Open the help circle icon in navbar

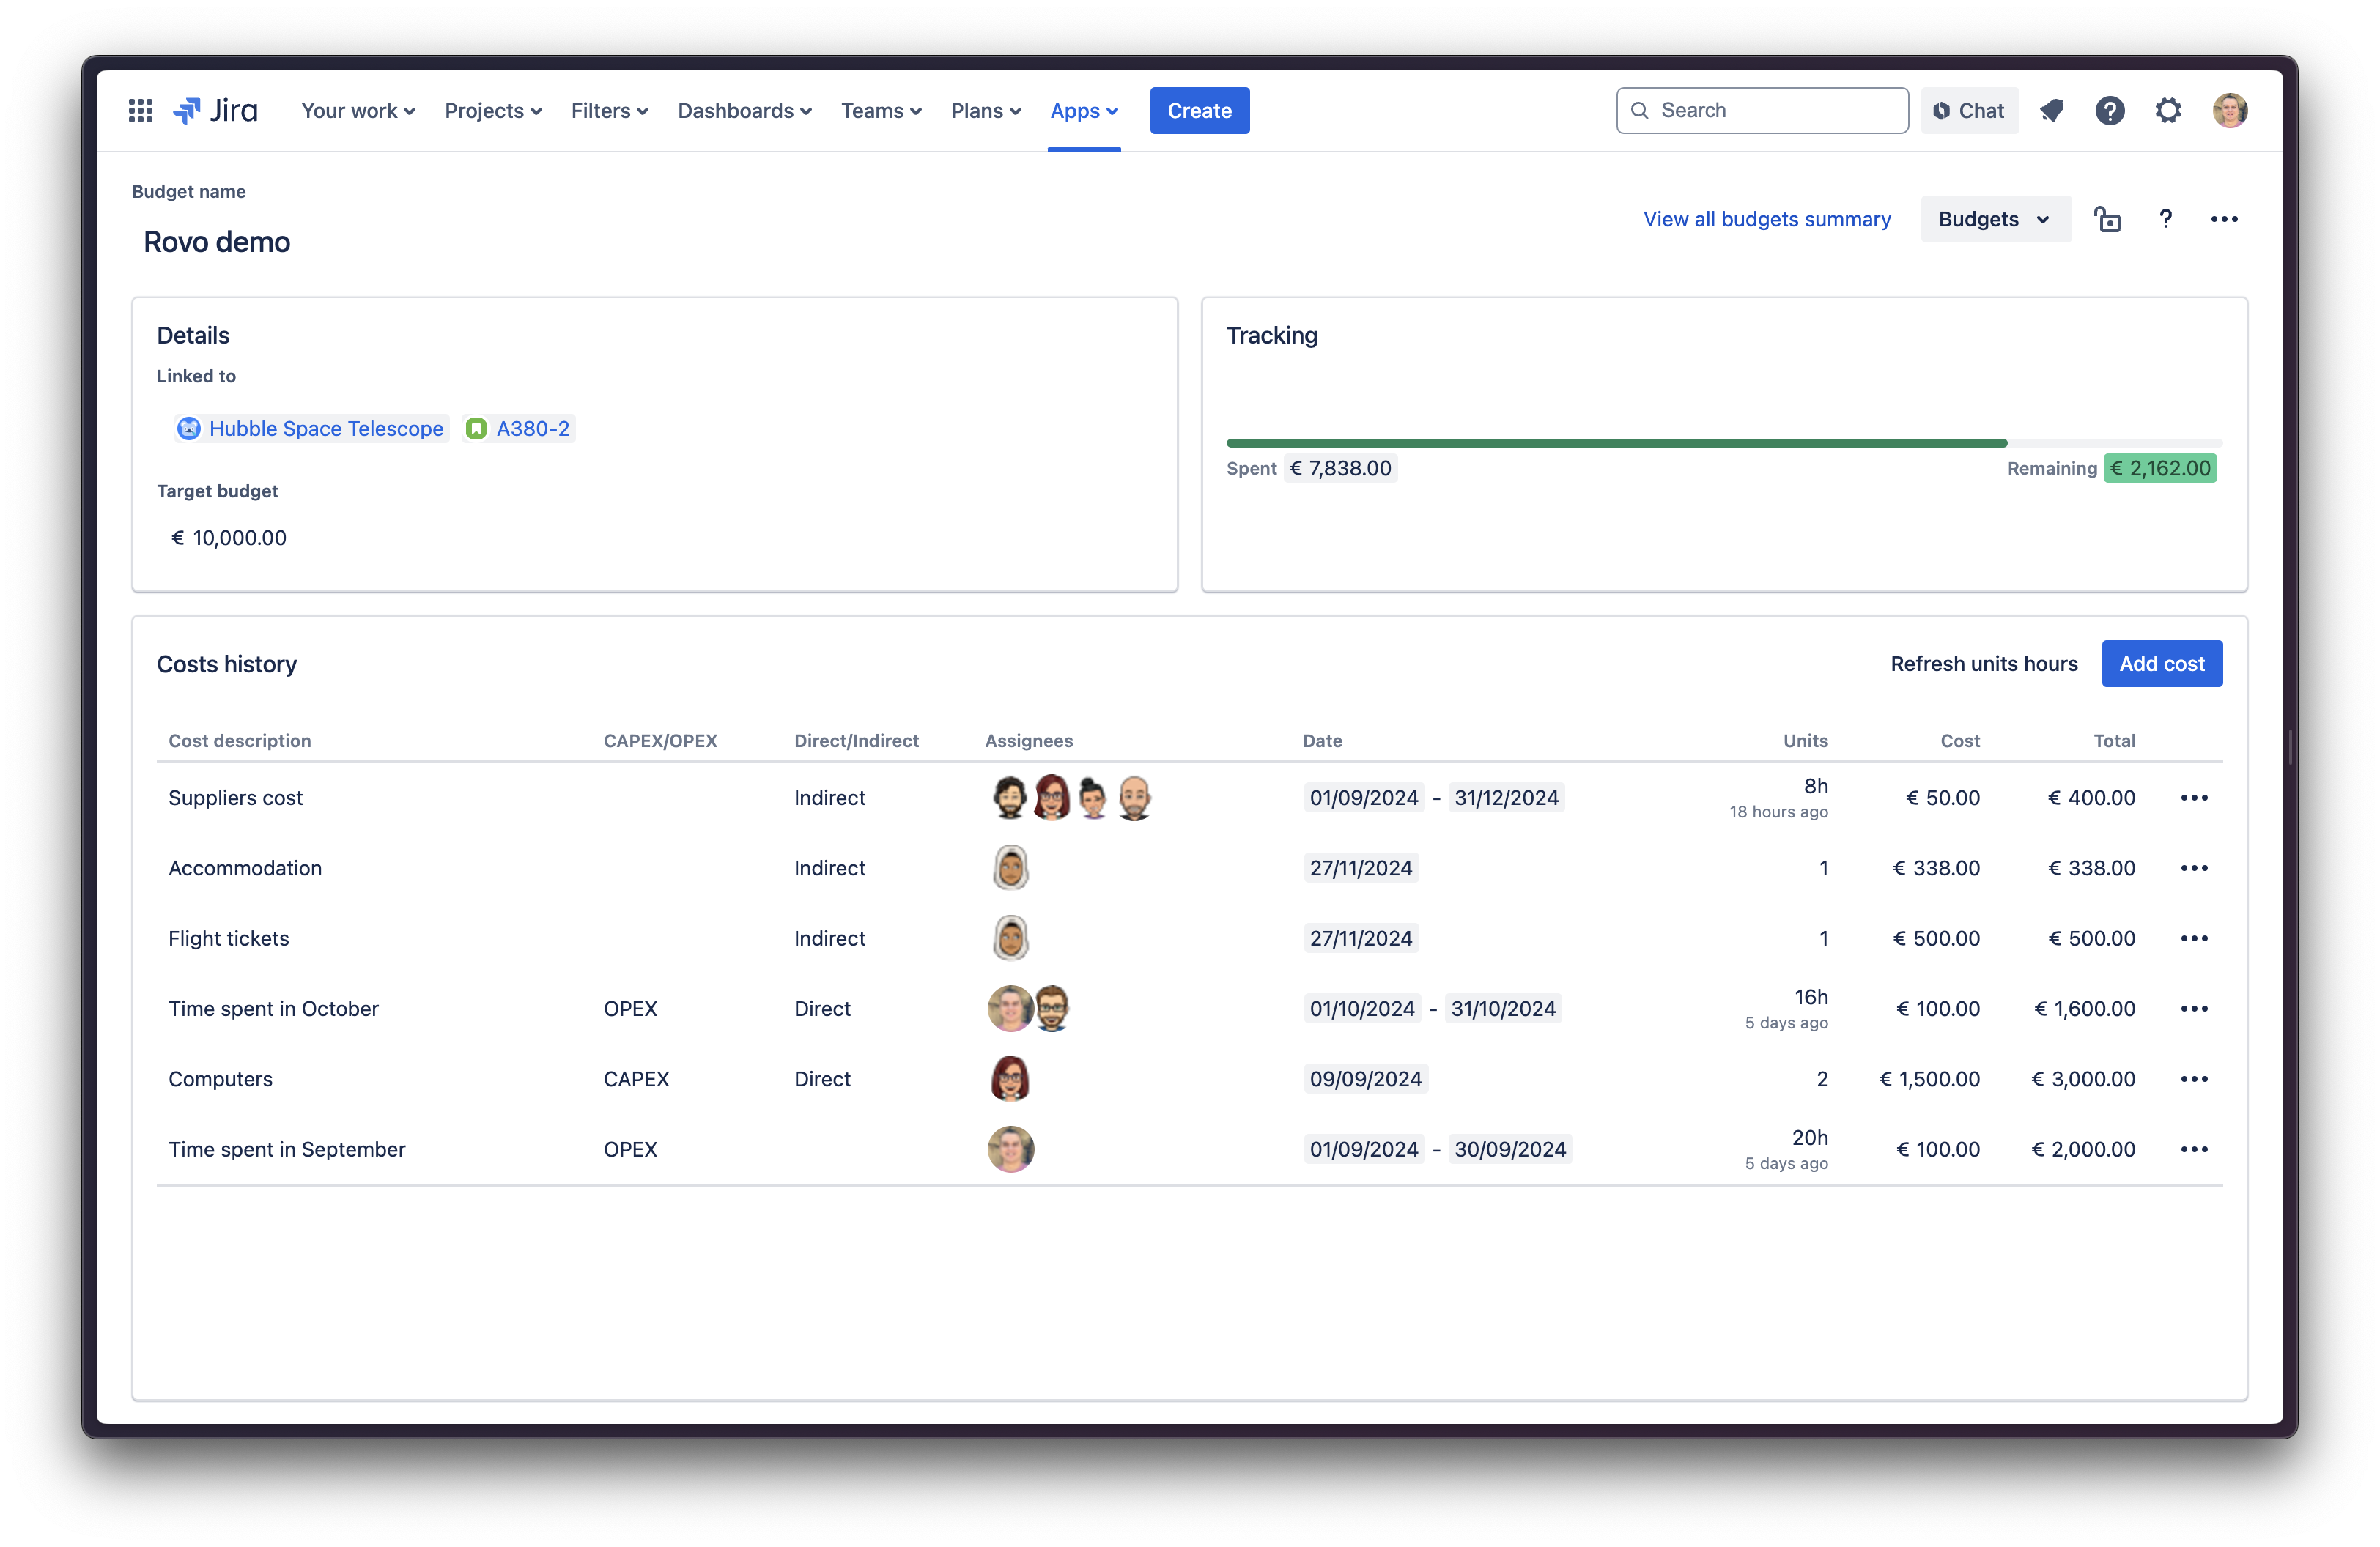click(x=2109, y=111)
